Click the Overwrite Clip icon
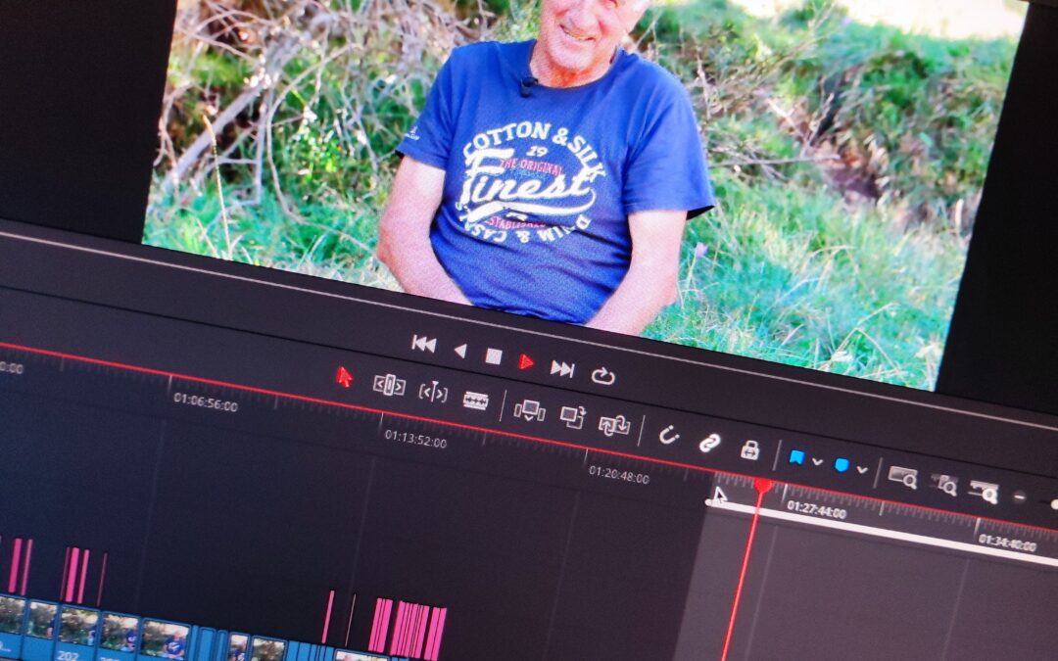The image size is (1058, 661). point(573,417)
